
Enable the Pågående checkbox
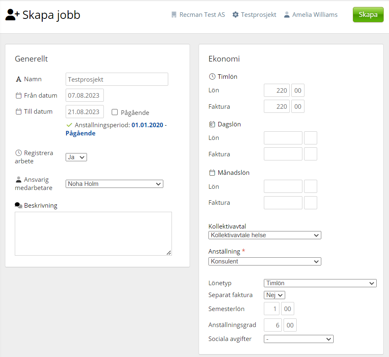click(115, 112)
